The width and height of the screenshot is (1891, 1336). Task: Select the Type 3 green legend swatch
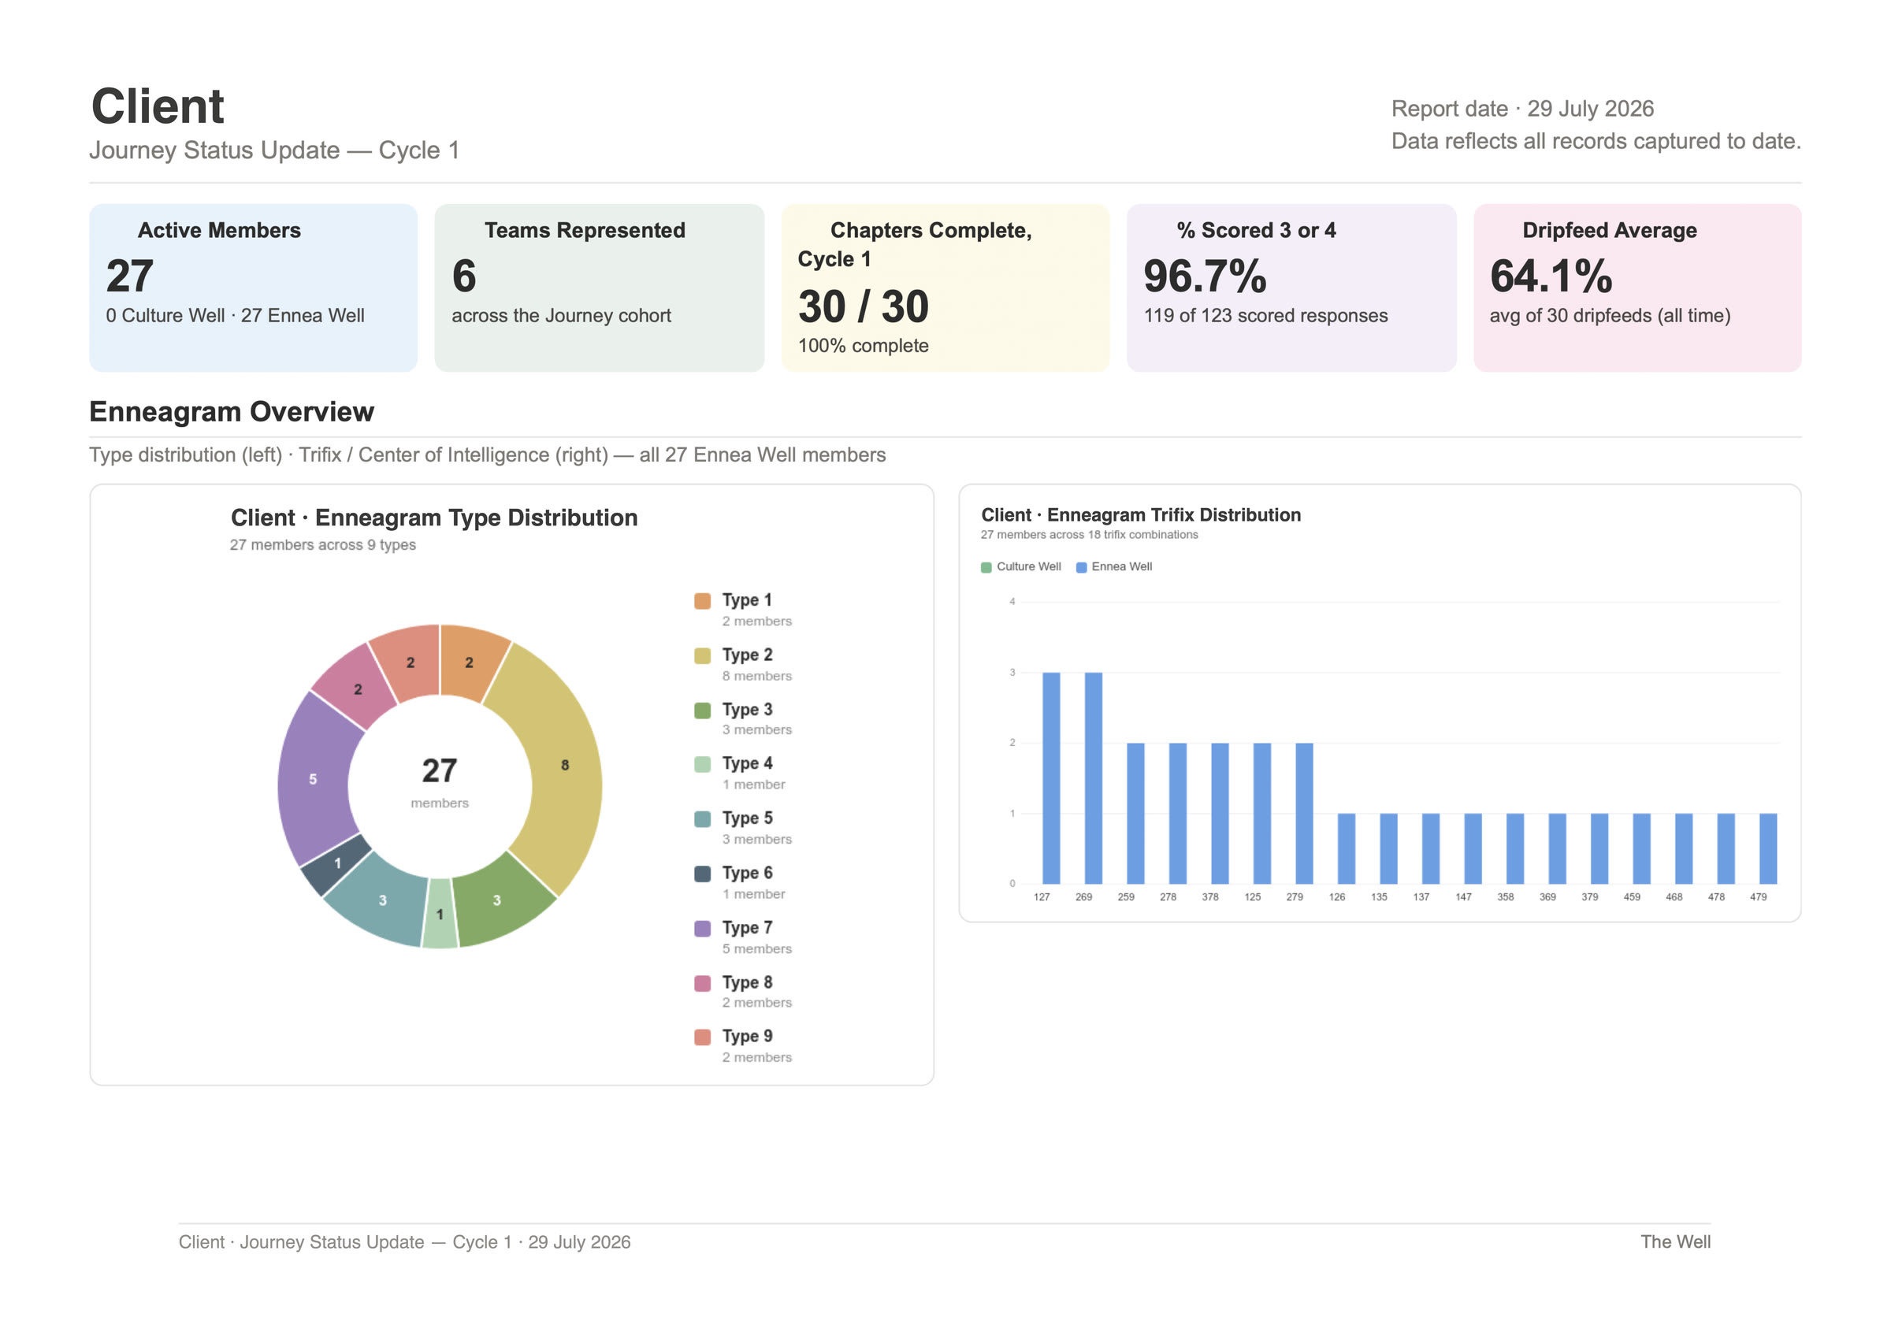pyautogui.click(x=703, y=711)
